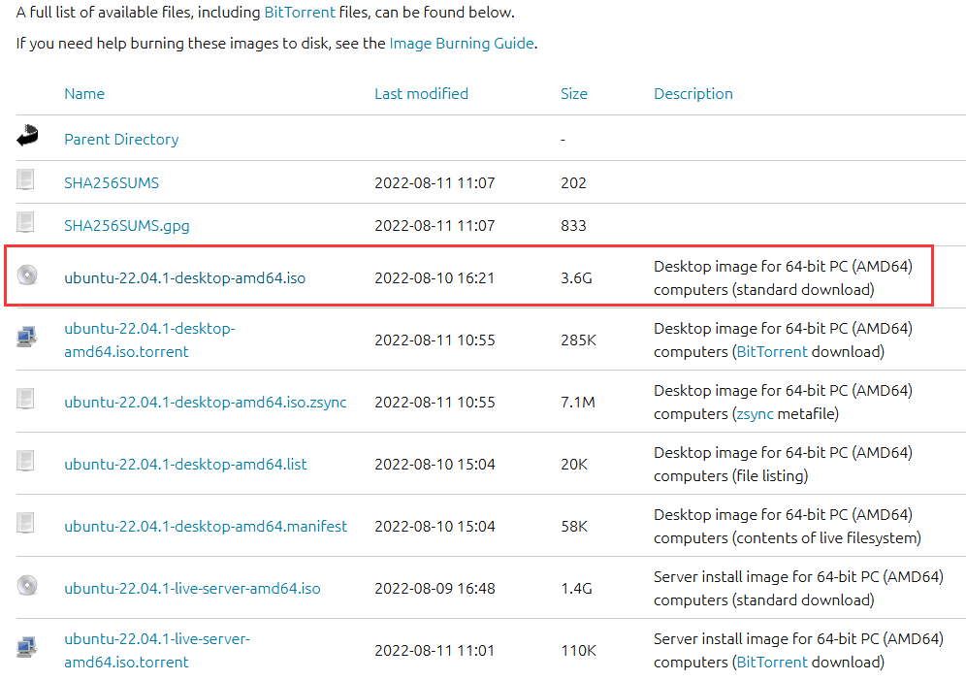Click description mentioning 'contents of live filesystem'
Viewport: 966px width, 680px height.
pos(788,527)
